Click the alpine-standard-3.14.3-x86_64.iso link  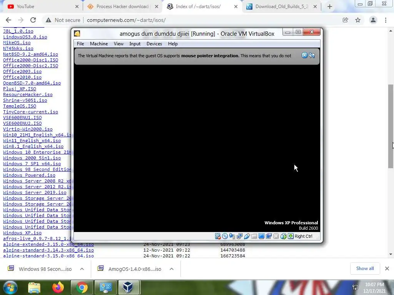48,250
